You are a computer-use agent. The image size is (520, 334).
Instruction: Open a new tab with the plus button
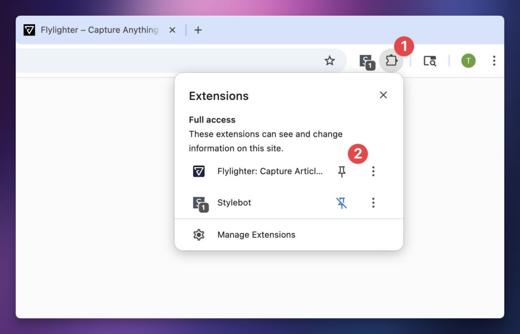point(198,30)
